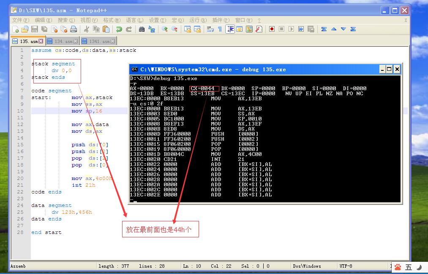
Task: Click the Cut scissors icon
Action: point(87,29)
